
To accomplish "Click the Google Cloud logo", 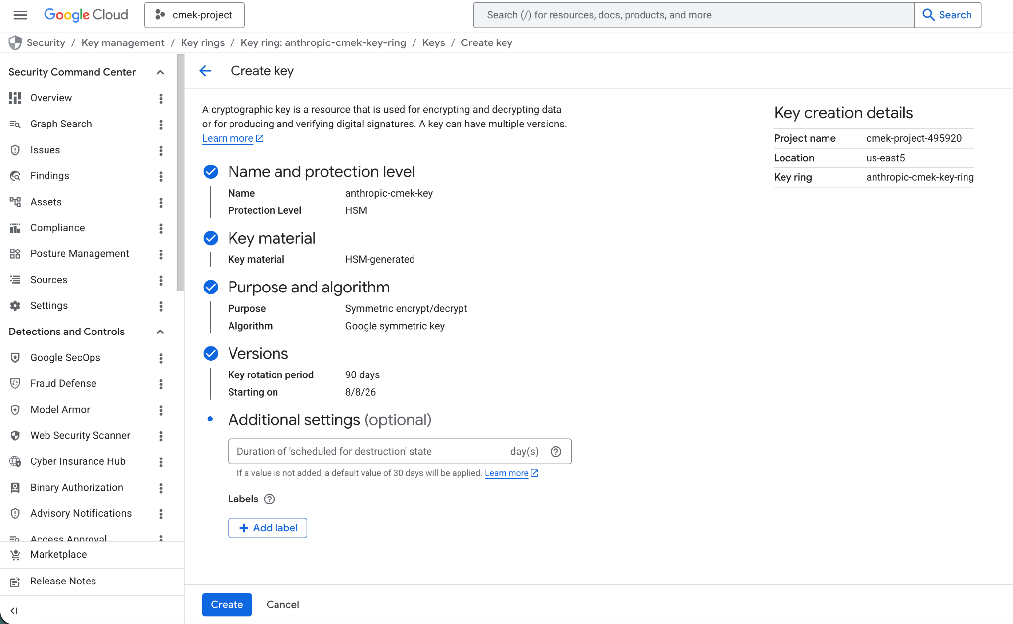I will click(x=86, y=15).
